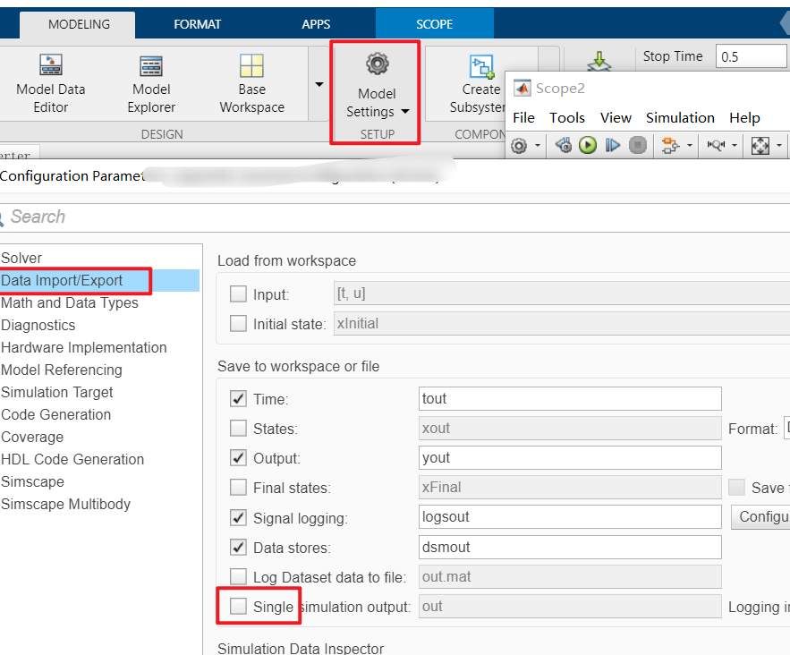Screen dimensions: 790x655
Task: Check the States checkbox
Action: coord(238,428)
